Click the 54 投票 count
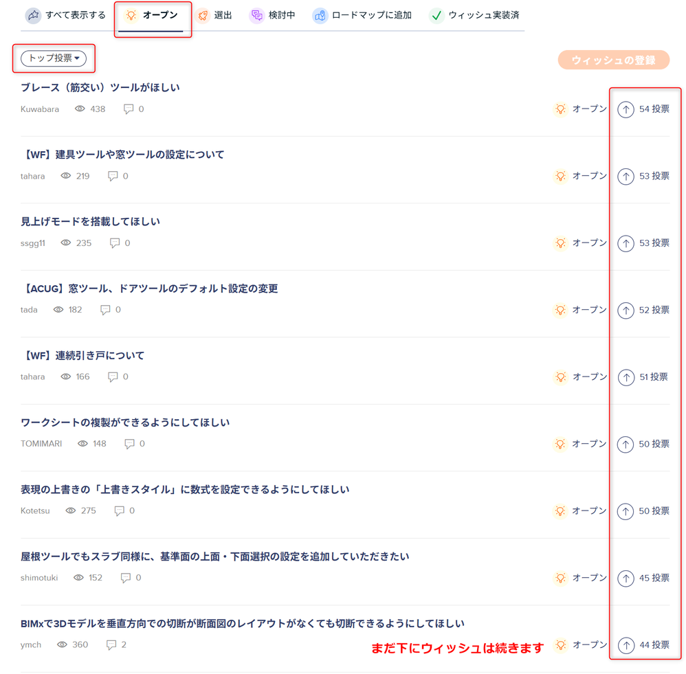686x674 pixels. (654, 109)
